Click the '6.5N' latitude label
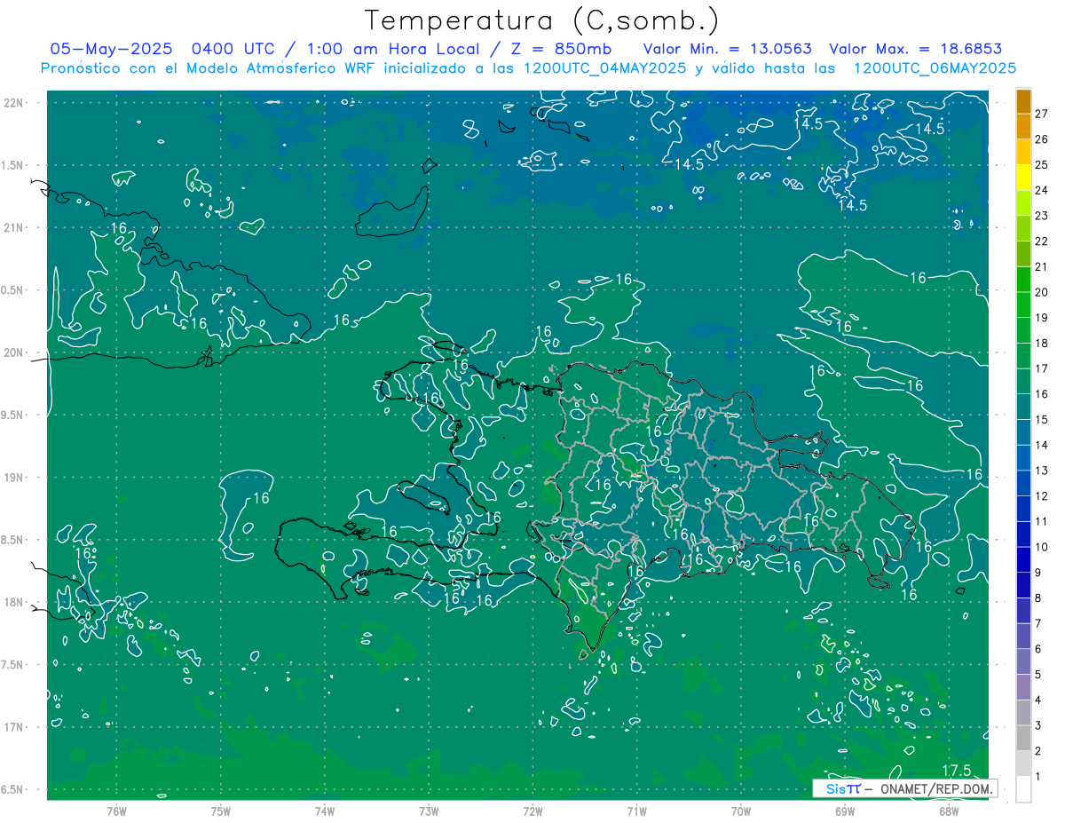Image resolution: width=1065 pixels, height=823 pixels. [13, 789]
